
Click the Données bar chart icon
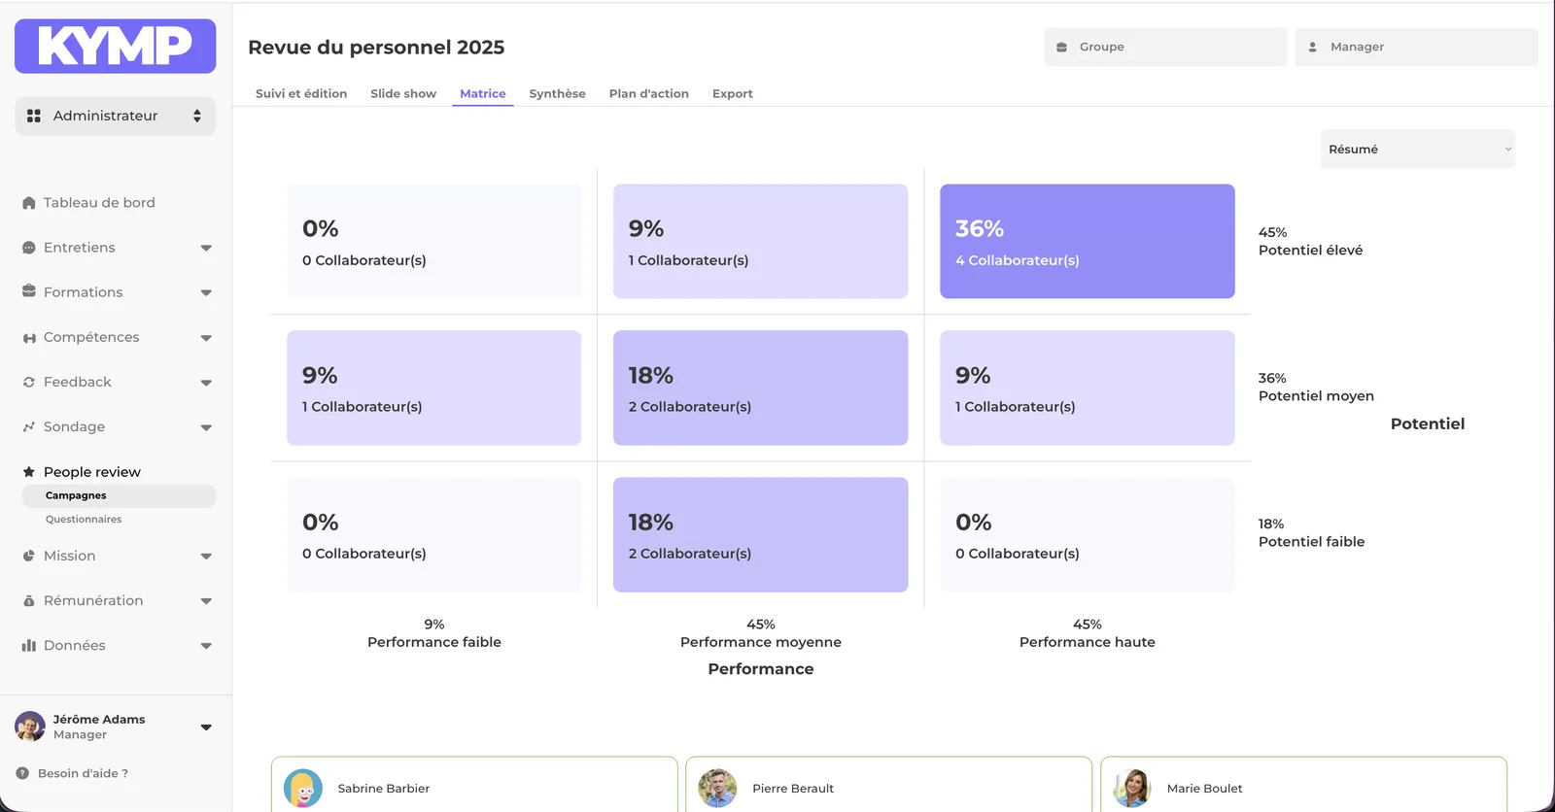click(29, 645)
